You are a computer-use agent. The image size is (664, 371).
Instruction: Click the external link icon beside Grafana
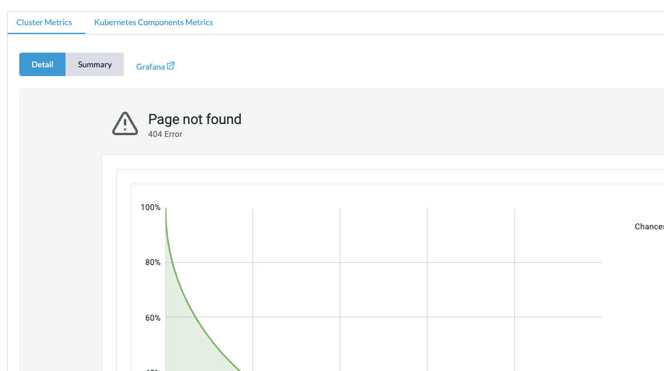(171, 66)
